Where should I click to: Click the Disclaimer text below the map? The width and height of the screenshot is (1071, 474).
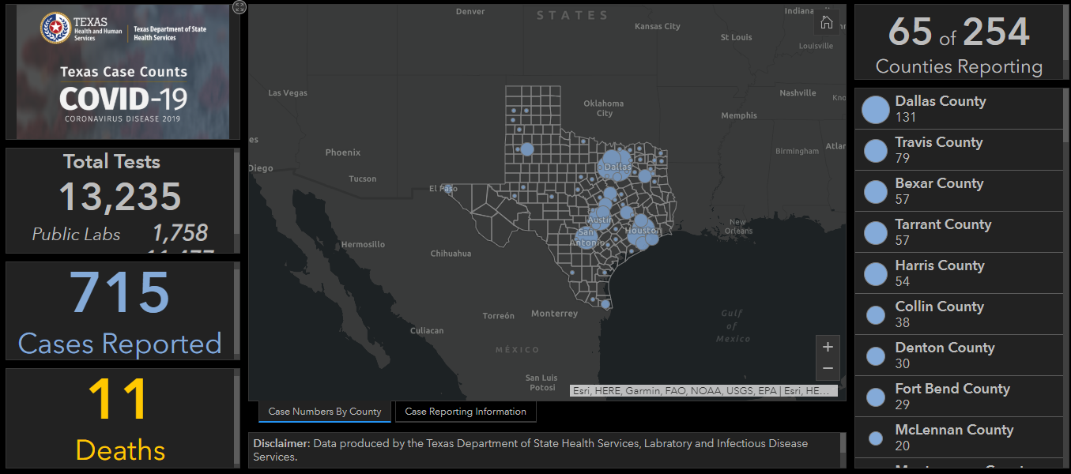click(530, 450)
